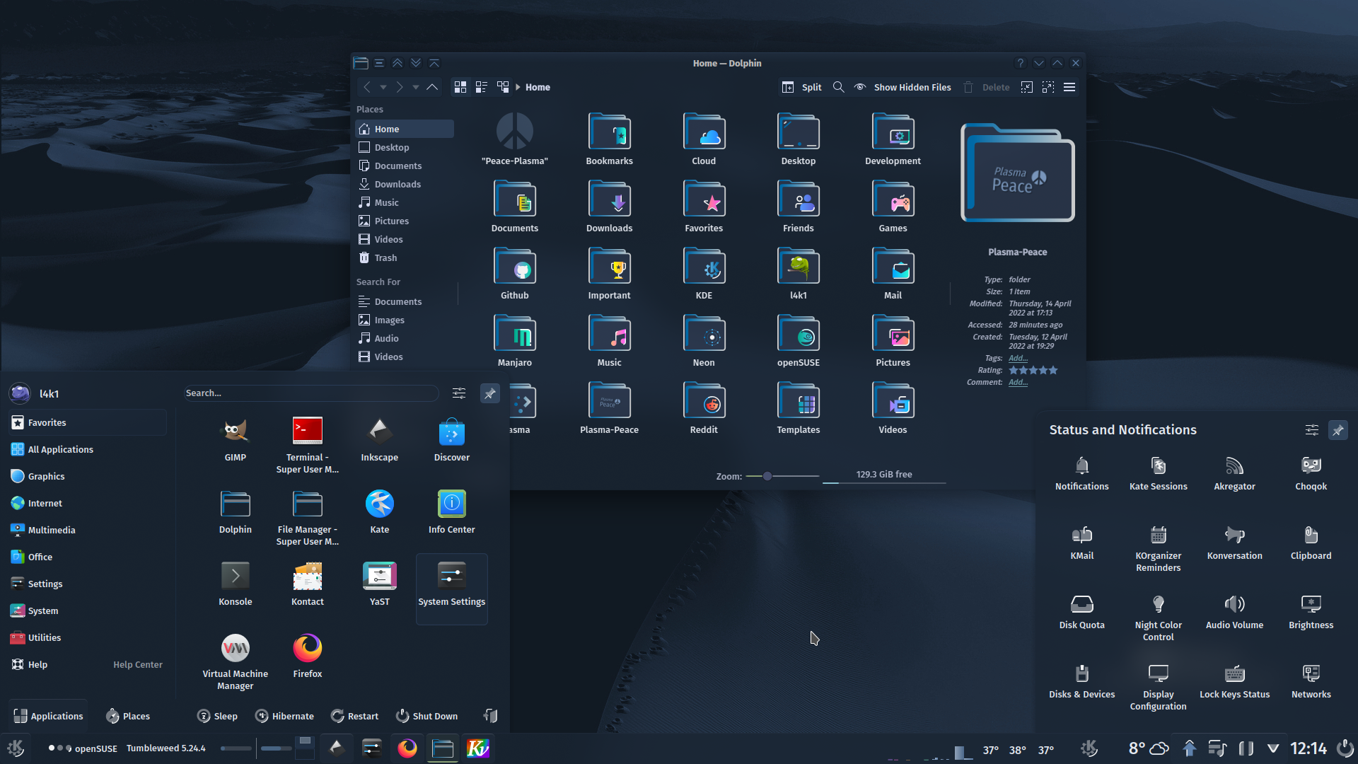This screenshot has height=764, width=1358.
Task: Open the launcher configure options button
Action: (459, 393)
